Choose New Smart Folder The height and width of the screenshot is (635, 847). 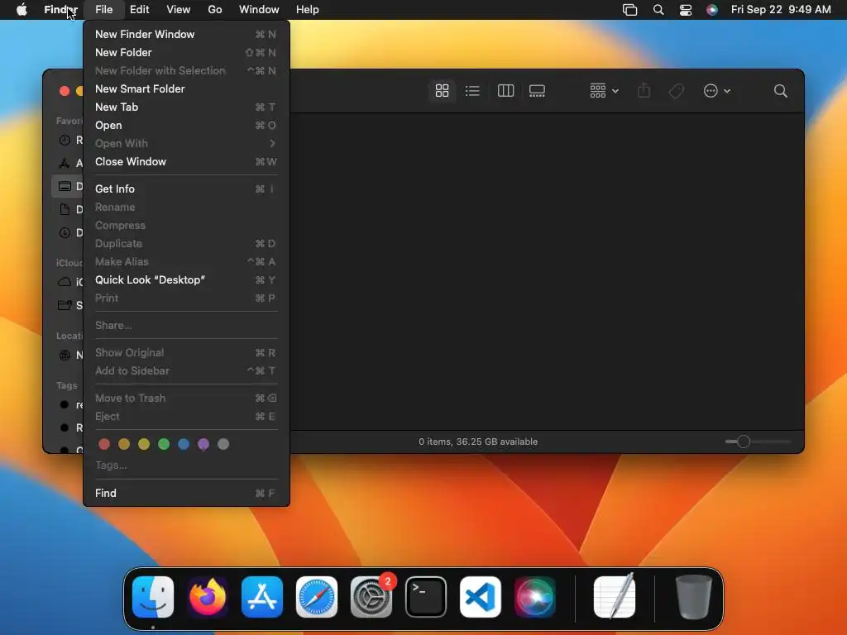(186, 88)
